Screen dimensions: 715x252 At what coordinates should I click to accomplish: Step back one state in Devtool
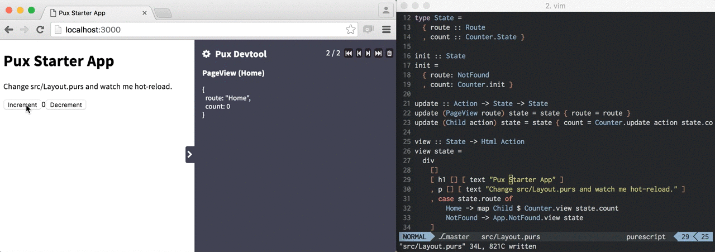[359, 54]
